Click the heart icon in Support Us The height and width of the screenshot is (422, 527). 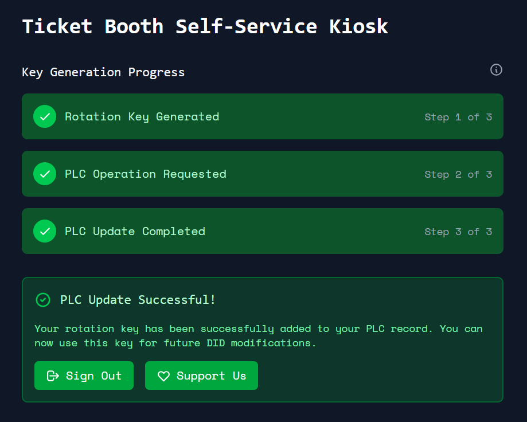pos(164,376)
